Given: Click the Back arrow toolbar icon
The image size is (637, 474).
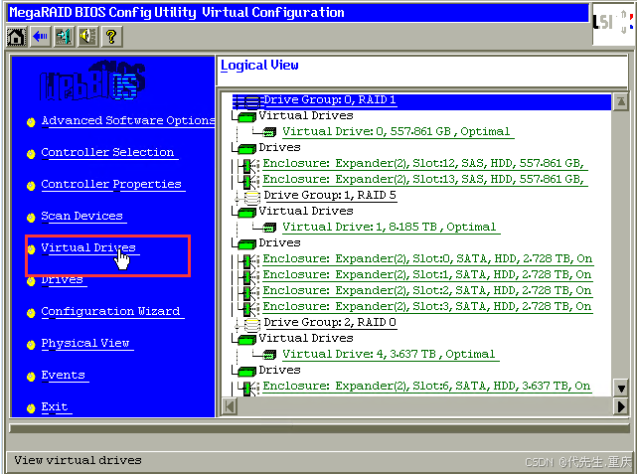Looking at the screenshot, I should pyautogui.click(x=40, y=37).
